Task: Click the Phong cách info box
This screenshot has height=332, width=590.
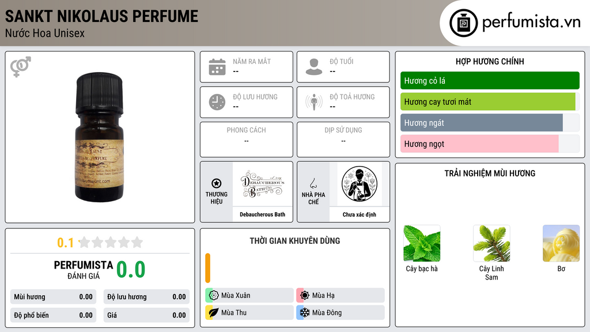Action: pyautogui.click(x=247, y=139)
